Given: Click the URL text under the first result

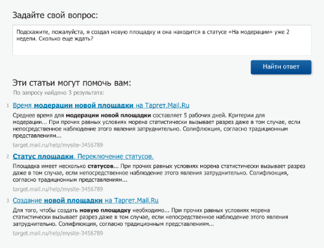Looking at the screenshot, I should click(x=58, y=145).
